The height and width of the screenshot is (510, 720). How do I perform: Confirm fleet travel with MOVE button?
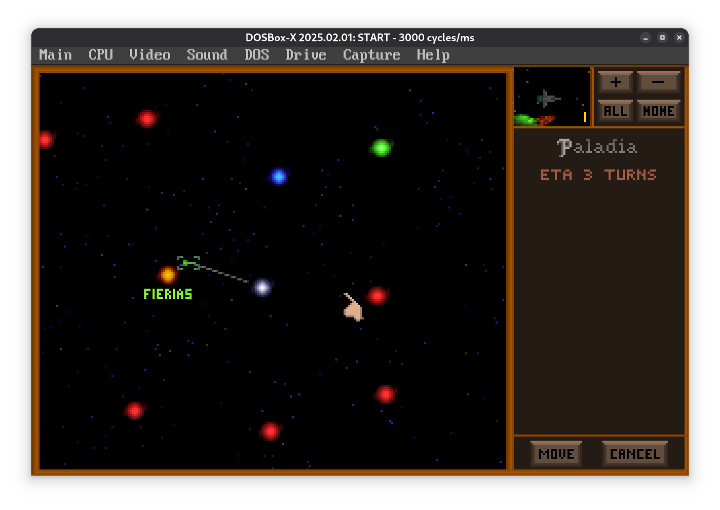click(x=556, y=454)
